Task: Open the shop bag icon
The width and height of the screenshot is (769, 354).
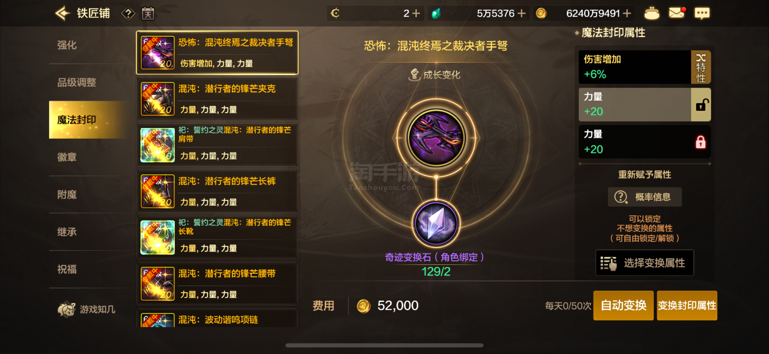Action: coord(652,13)
